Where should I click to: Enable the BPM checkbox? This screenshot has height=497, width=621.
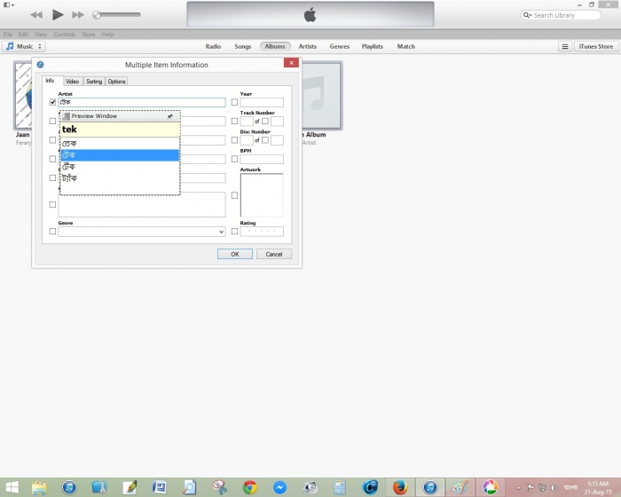(x=234, y=159)
